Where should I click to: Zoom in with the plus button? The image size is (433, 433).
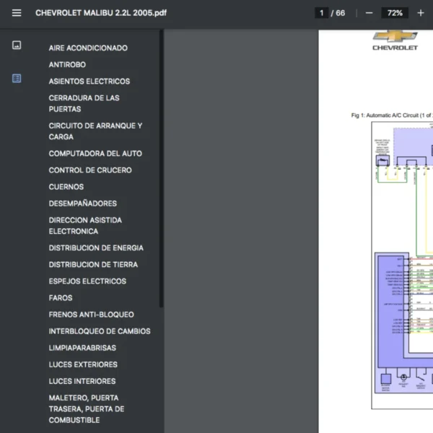[x=420, y=13]
